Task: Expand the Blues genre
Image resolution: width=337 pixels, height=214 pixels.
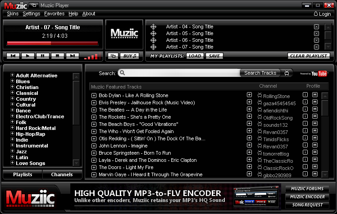Action: 12,81
